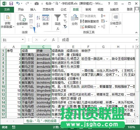Click the Reapply filter icon

click(x=65, y=21)
